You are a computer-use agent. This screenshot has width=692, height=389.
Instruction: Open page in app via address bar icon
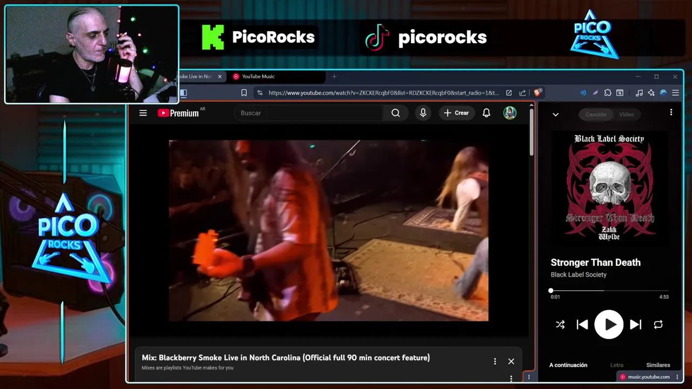509,93
